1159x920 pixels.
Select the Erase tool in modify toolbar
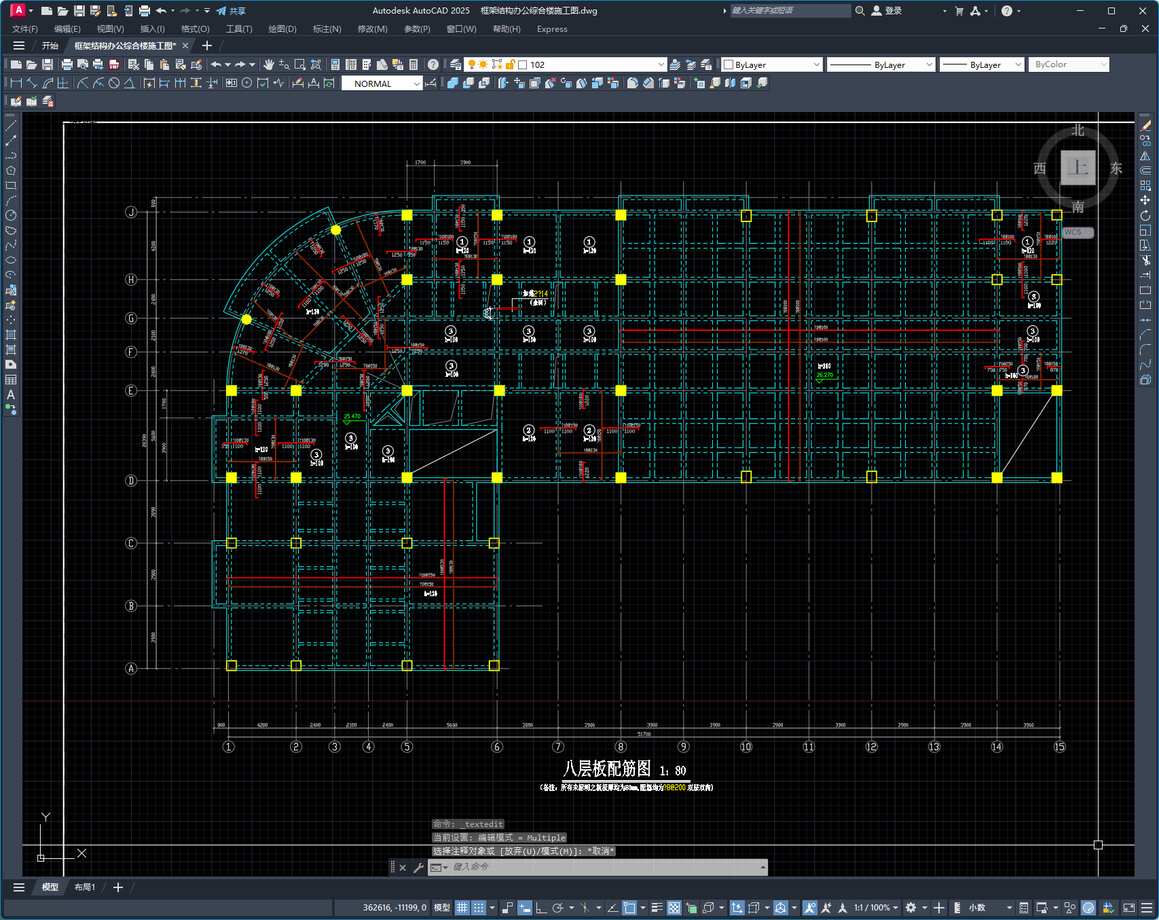tap(1145, 126)
